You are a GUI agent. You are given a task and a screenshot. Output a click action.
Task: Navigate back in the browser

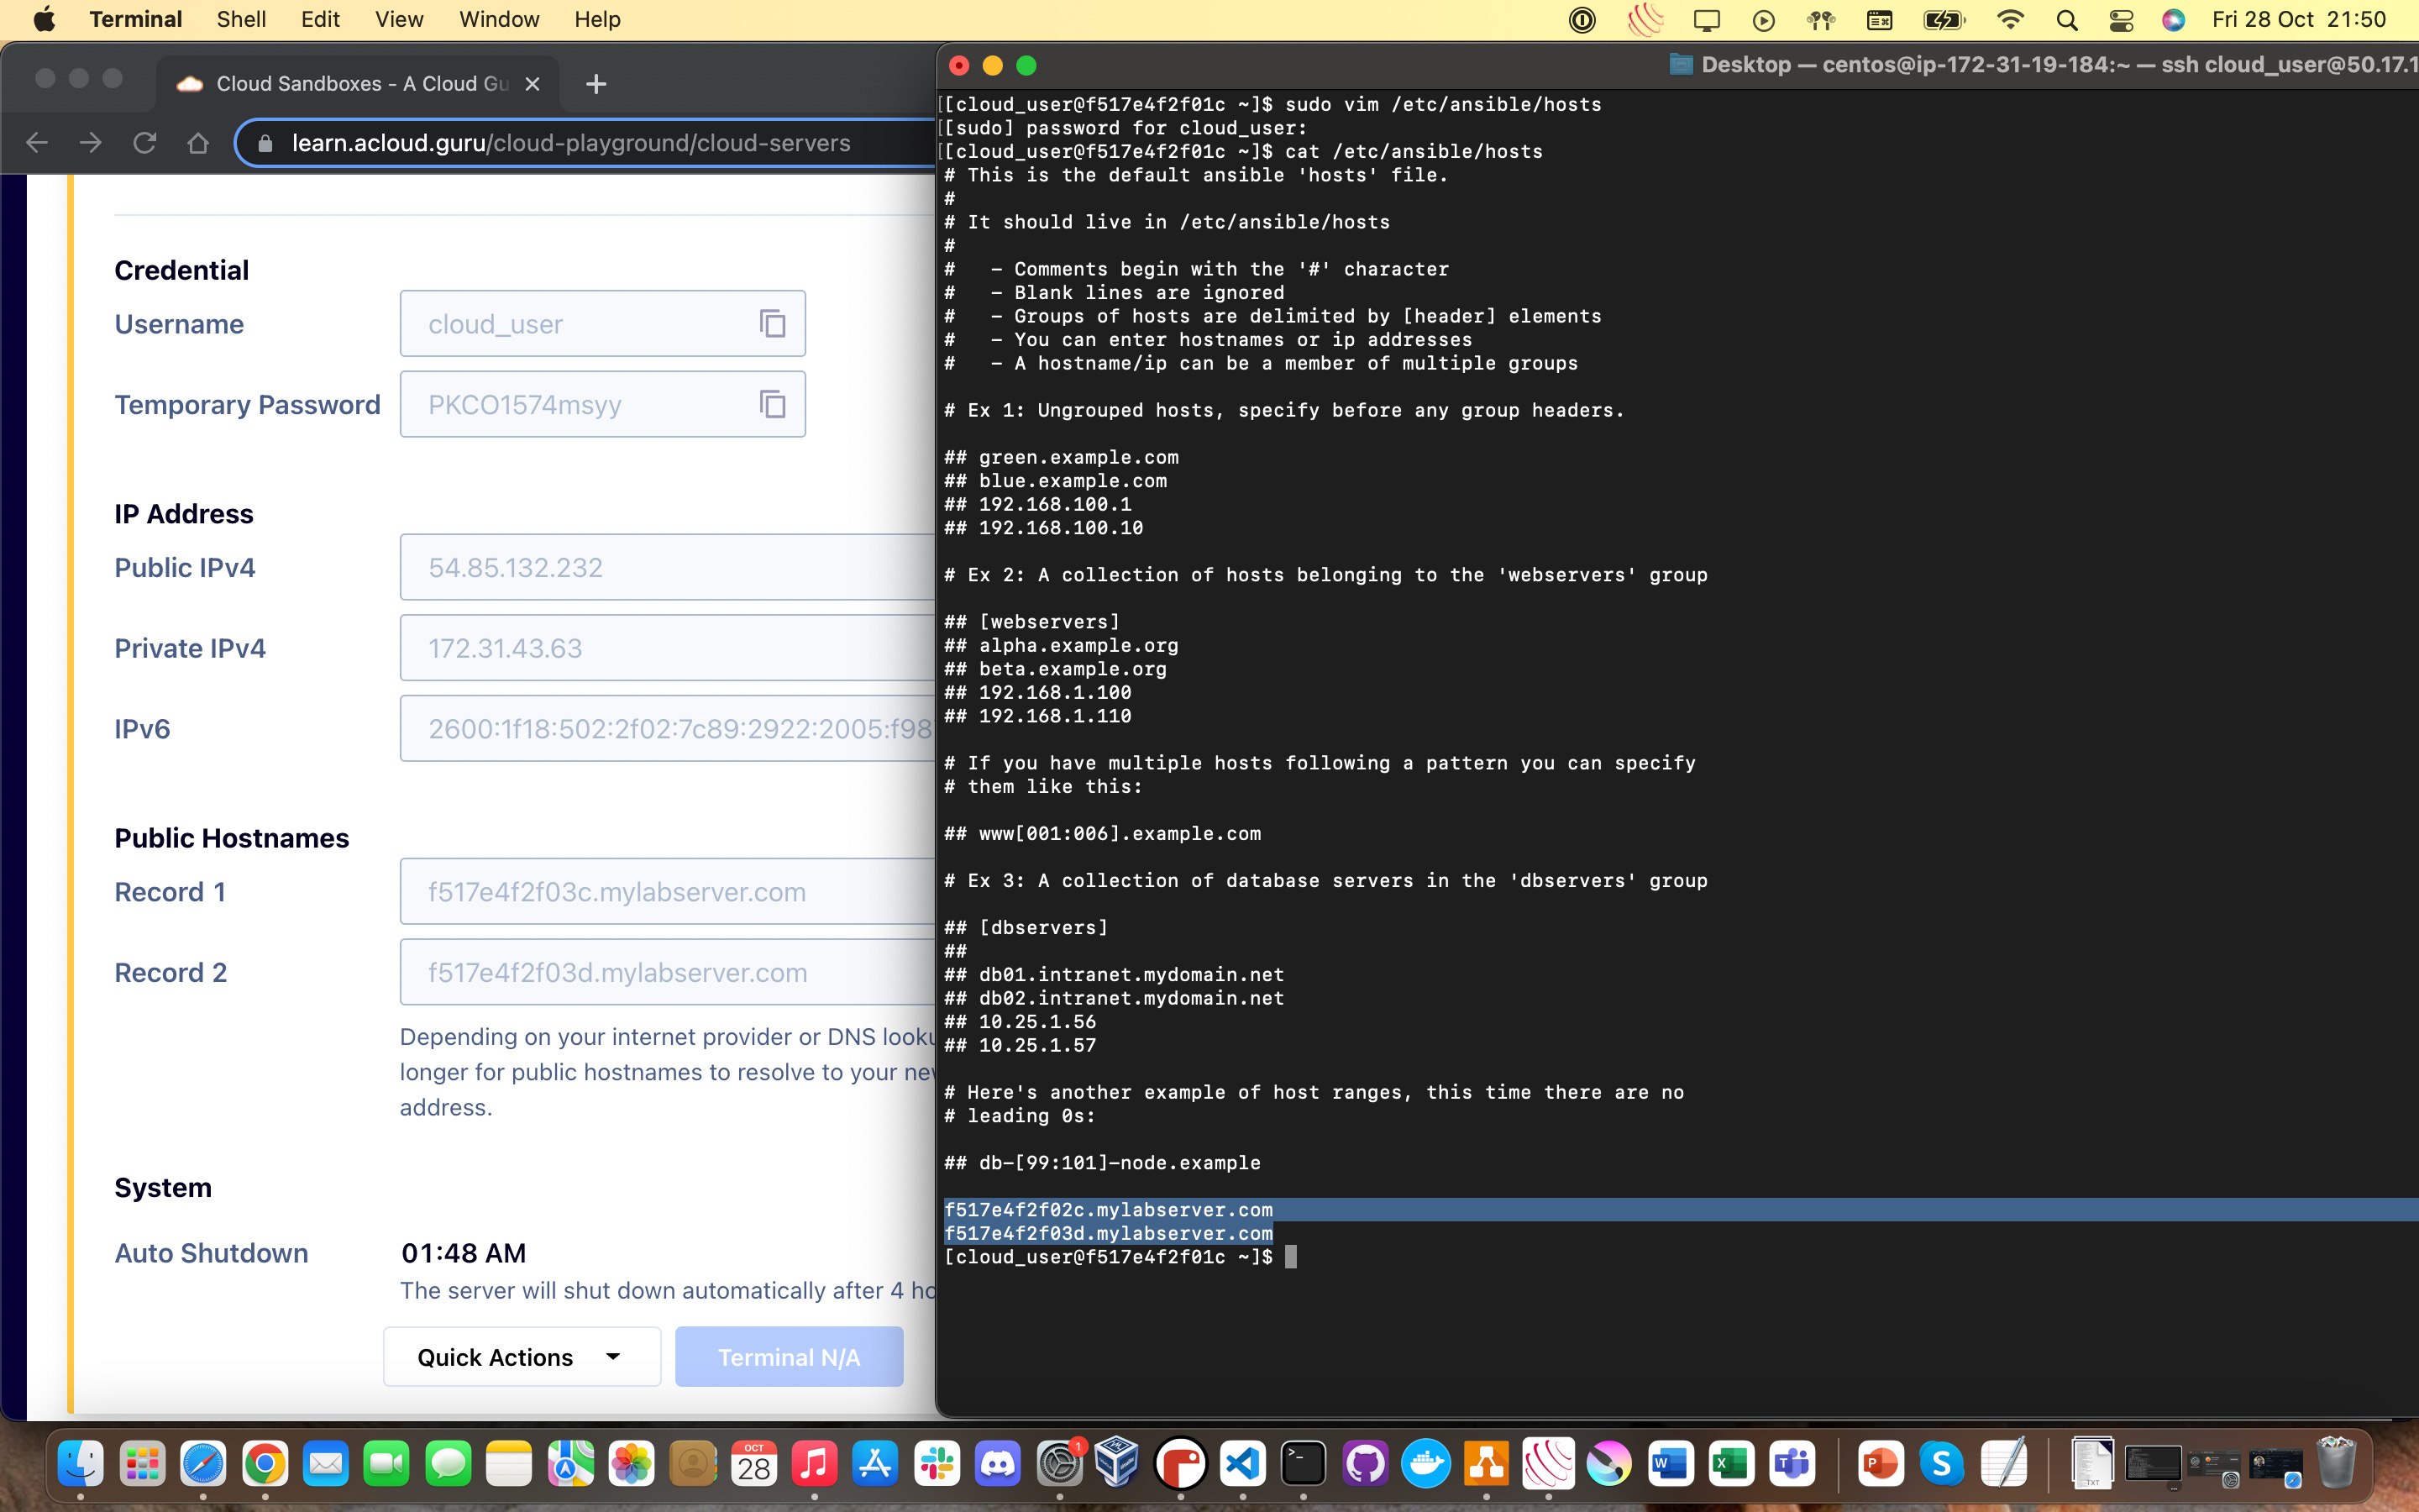click(x=37, y=143)
